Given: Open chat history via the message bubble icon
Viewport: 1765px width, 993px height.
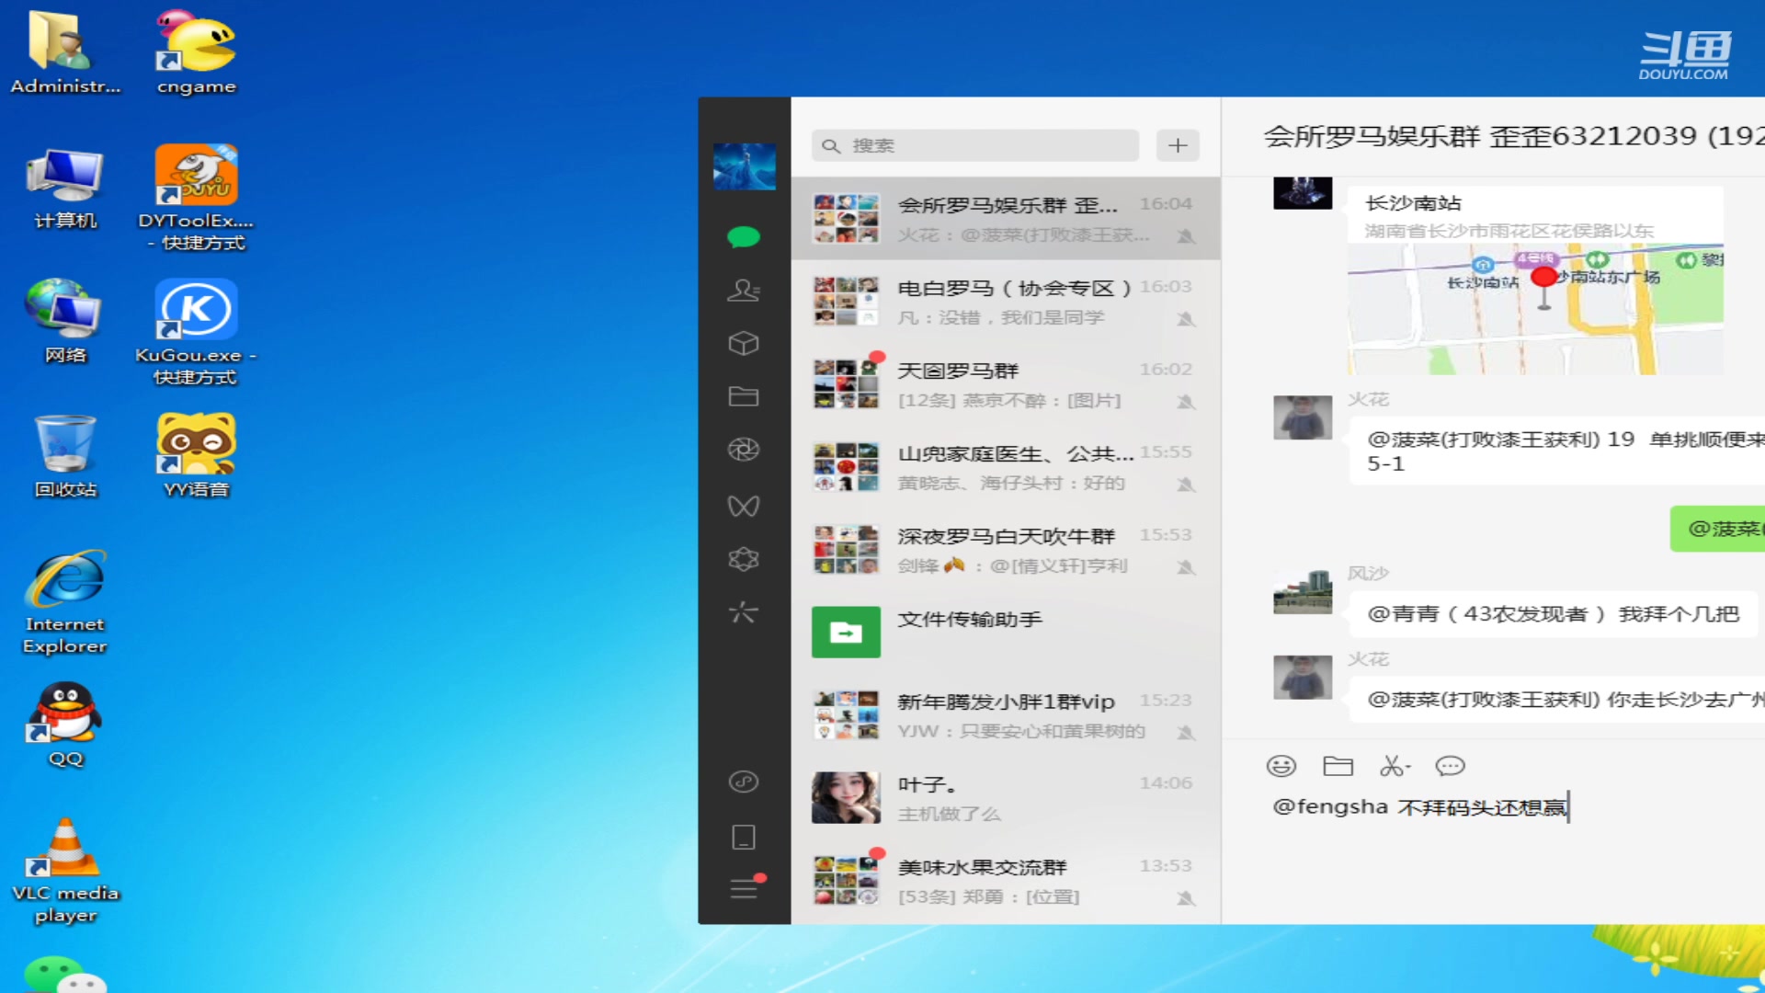Looking at the screenshot, I should pyautogui.click(x=1450, y=766).
